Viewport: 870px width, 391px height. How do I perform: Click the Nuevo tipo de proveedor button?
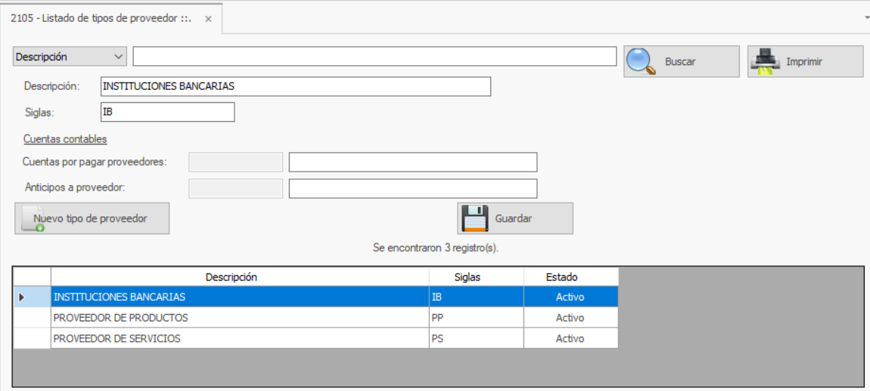pyautogui.click(x=92, y=219)
